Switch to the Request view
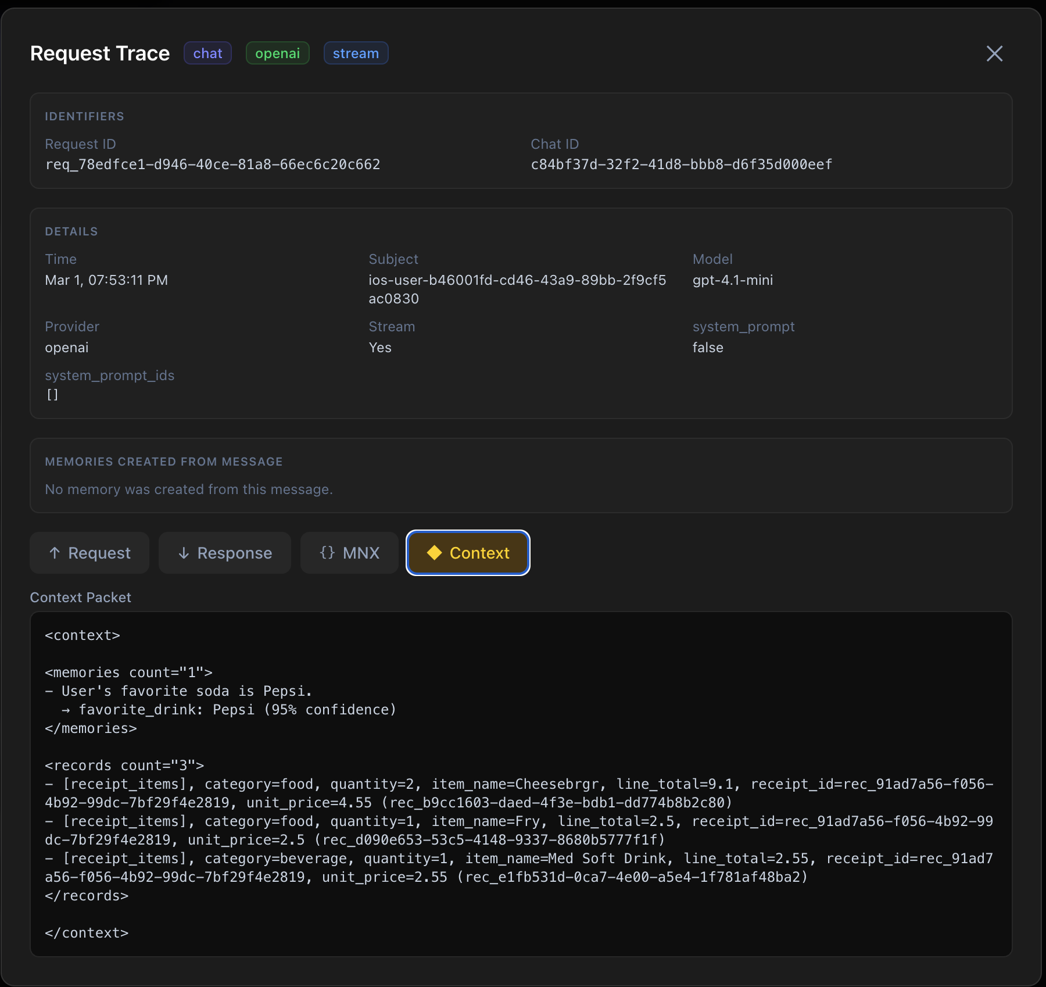 tap(89, 553)
